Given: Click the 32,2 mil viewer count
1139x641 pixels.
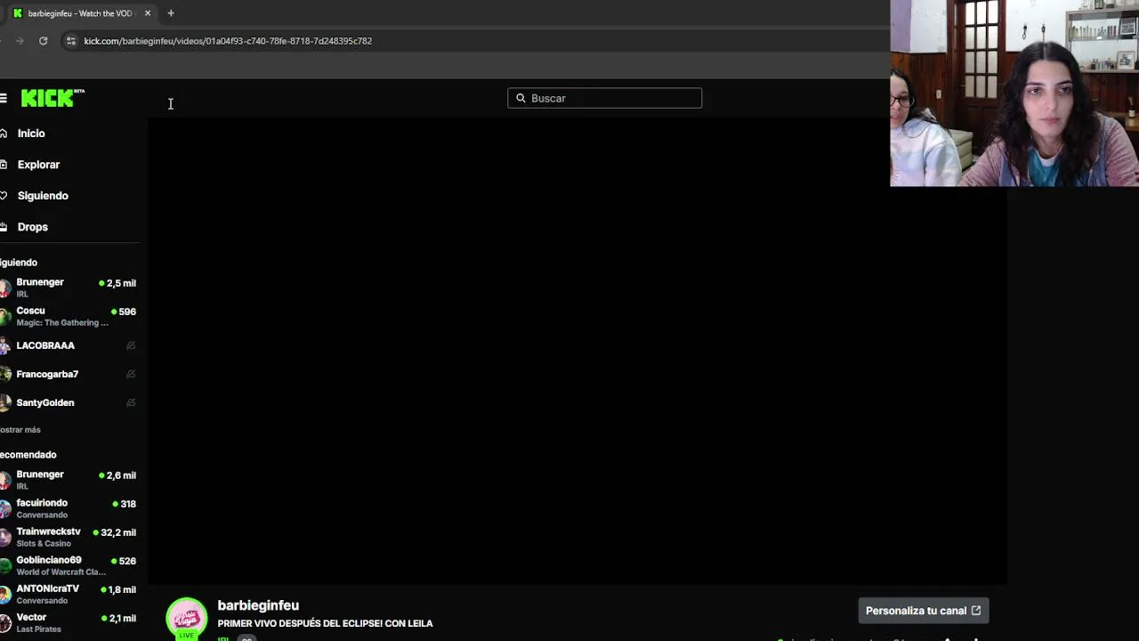Looking at the screenshot, I should pos(118,532).
